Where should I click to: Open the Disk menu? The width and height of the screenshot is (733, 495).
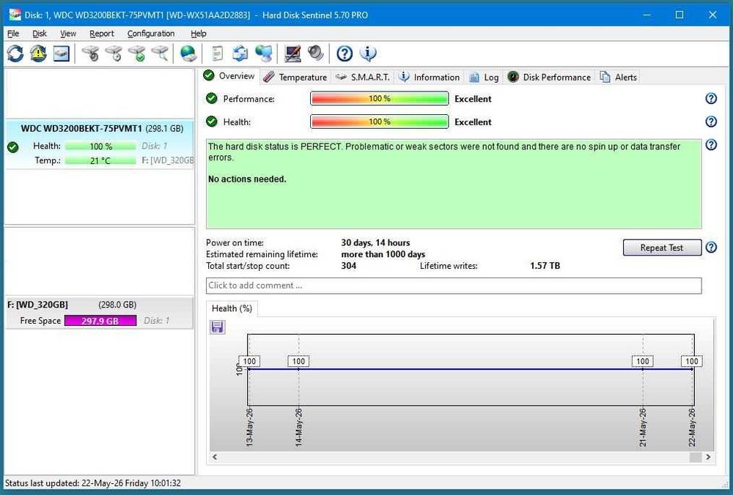pos(40,34)
